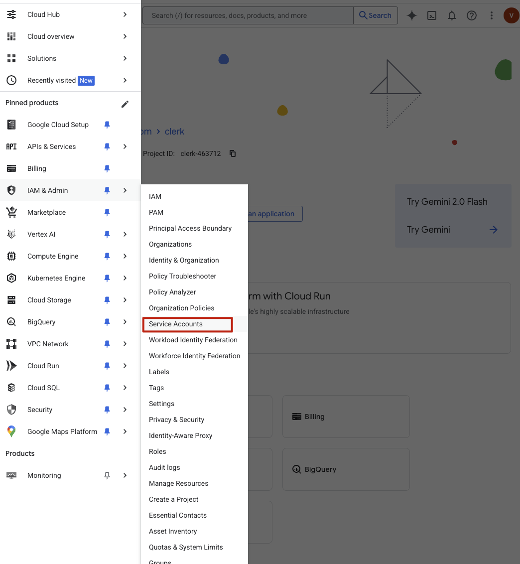
Task: Click the Vertex AI icon
Action: point(11,234)
